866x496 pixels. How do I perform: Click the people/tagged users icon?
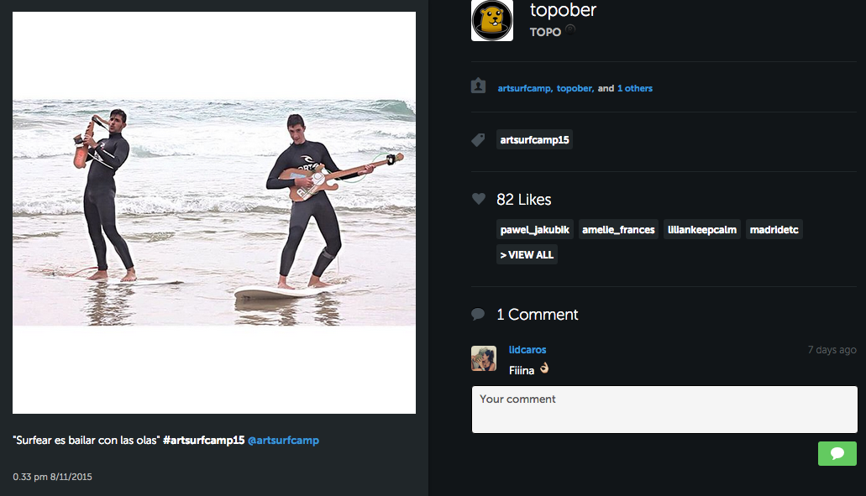(x=478, y=87)
